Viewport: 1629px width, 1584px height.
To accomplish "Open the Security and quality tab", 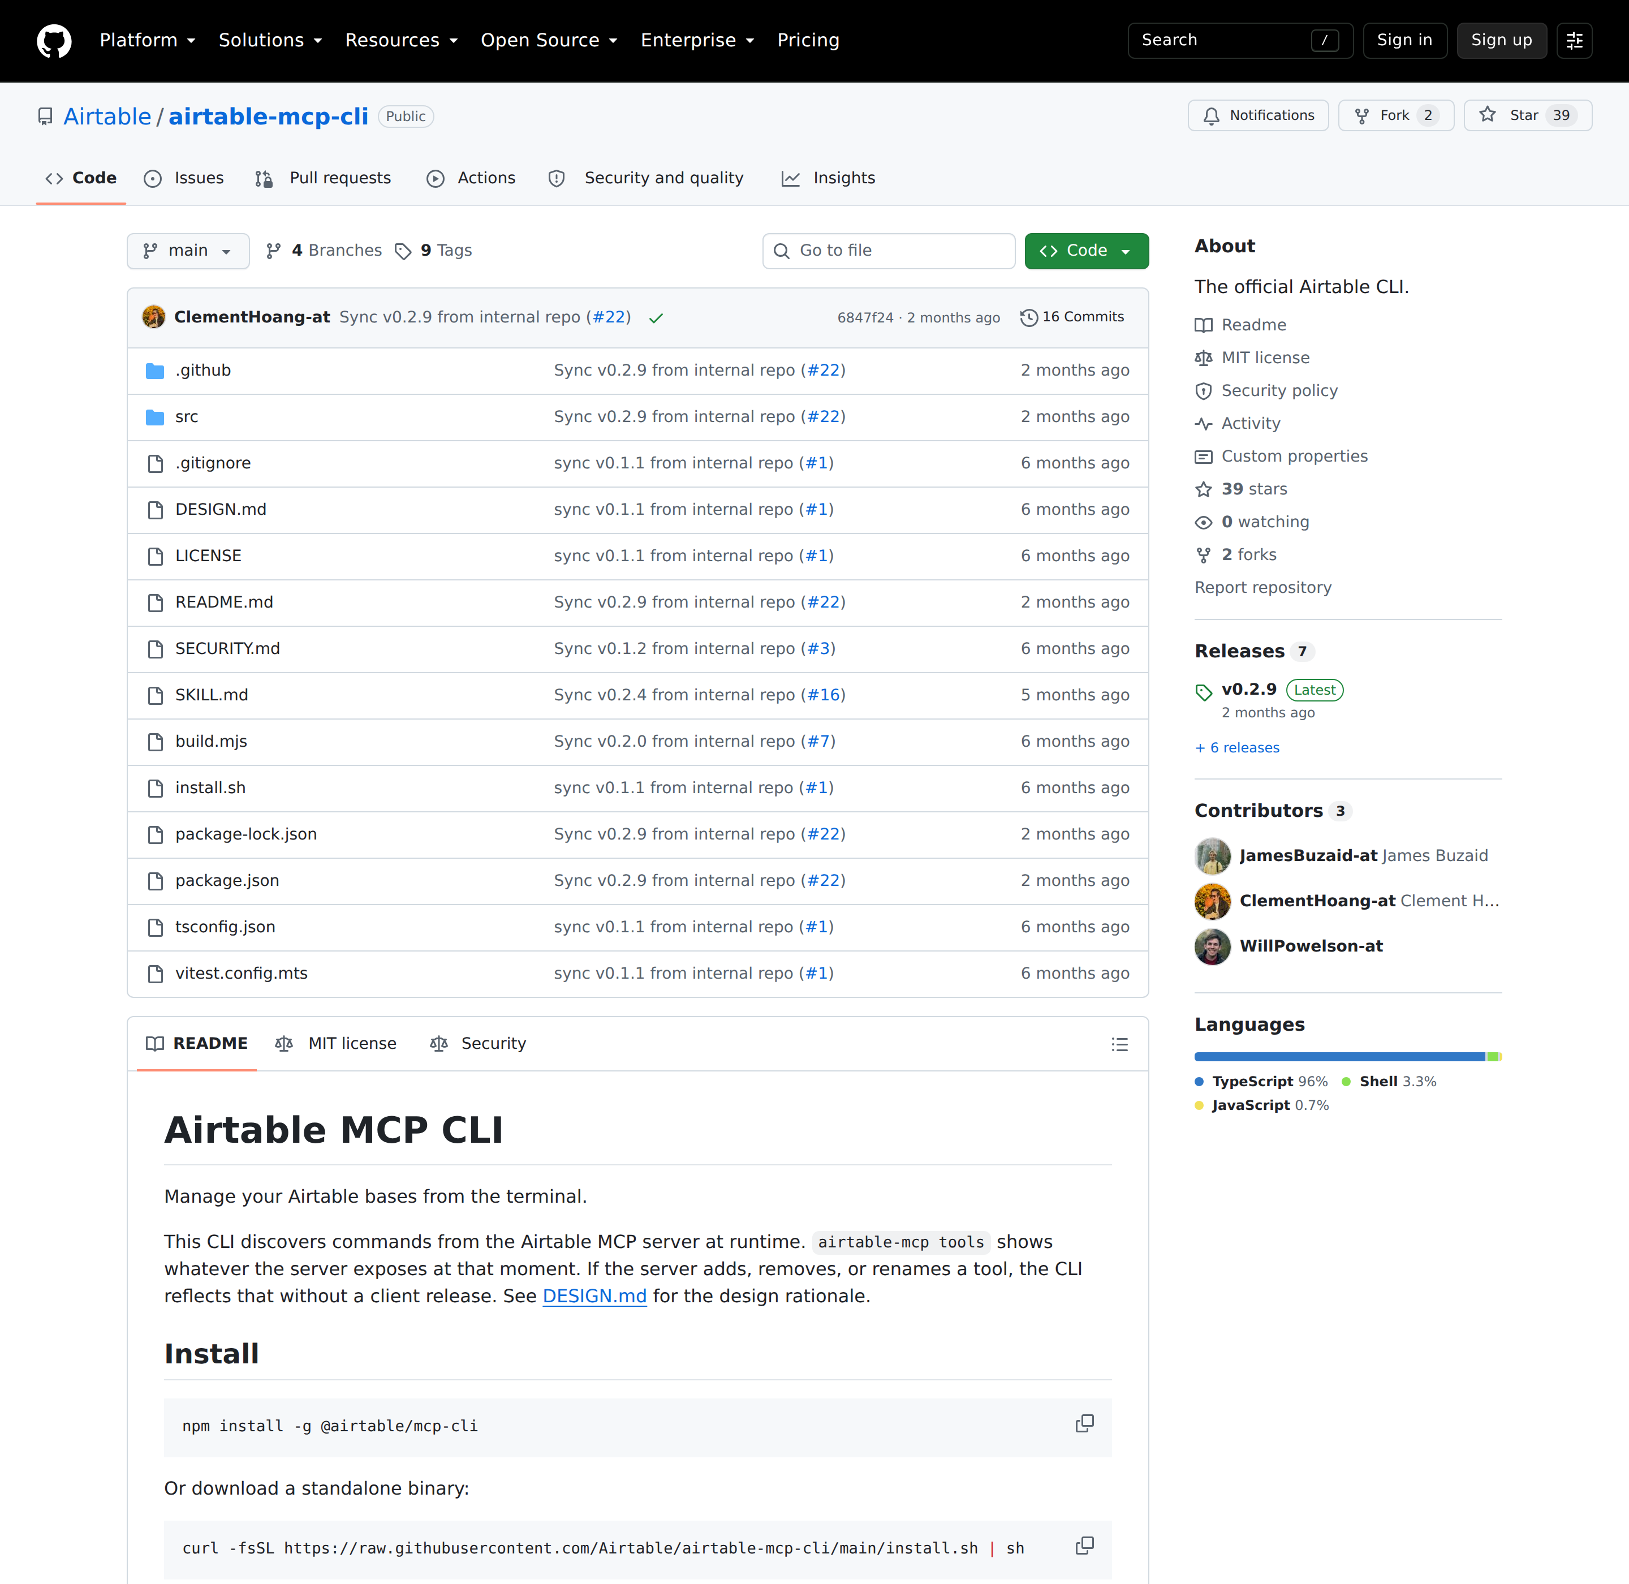I will 645,178.
